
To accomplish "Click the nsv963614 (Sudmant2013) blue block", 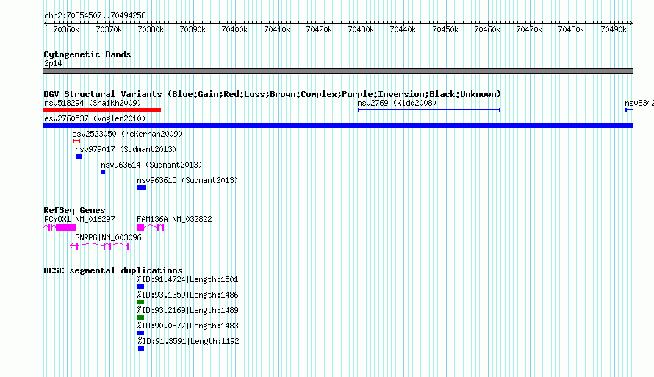I will click(x=103, y=172).
